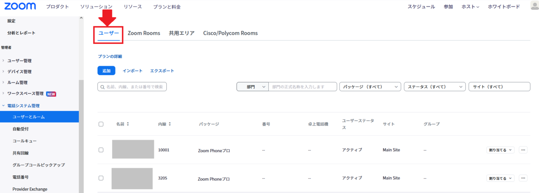
Task: Expand ワークスペース管理 in sidebar
Action: coord(3,93)
